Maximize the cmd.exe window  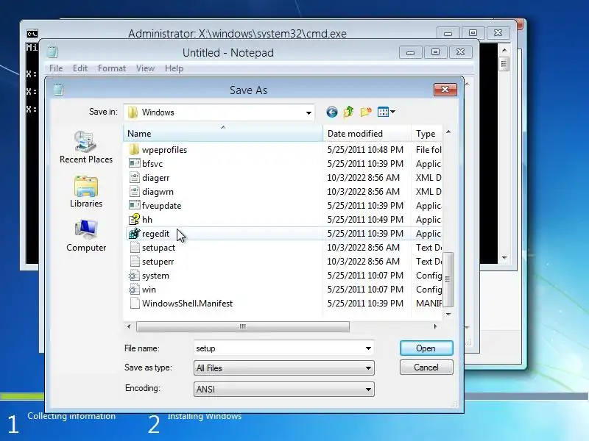pos(473,33)
